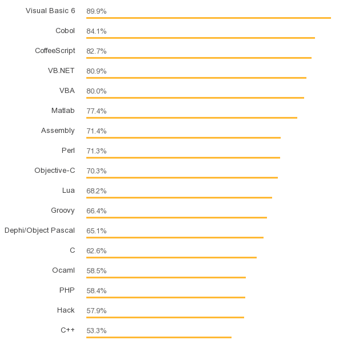Click the C++ orange bar
Screen dimensions: 343x344
[x=159, y=337]
